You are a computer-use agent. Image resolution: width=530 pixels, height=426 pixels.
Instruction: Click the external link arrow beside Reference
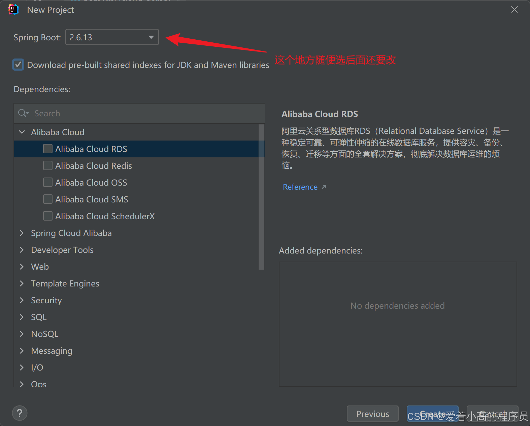pos(324,187)
